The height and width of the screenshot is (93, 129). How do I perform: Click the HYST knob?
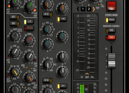15,36
